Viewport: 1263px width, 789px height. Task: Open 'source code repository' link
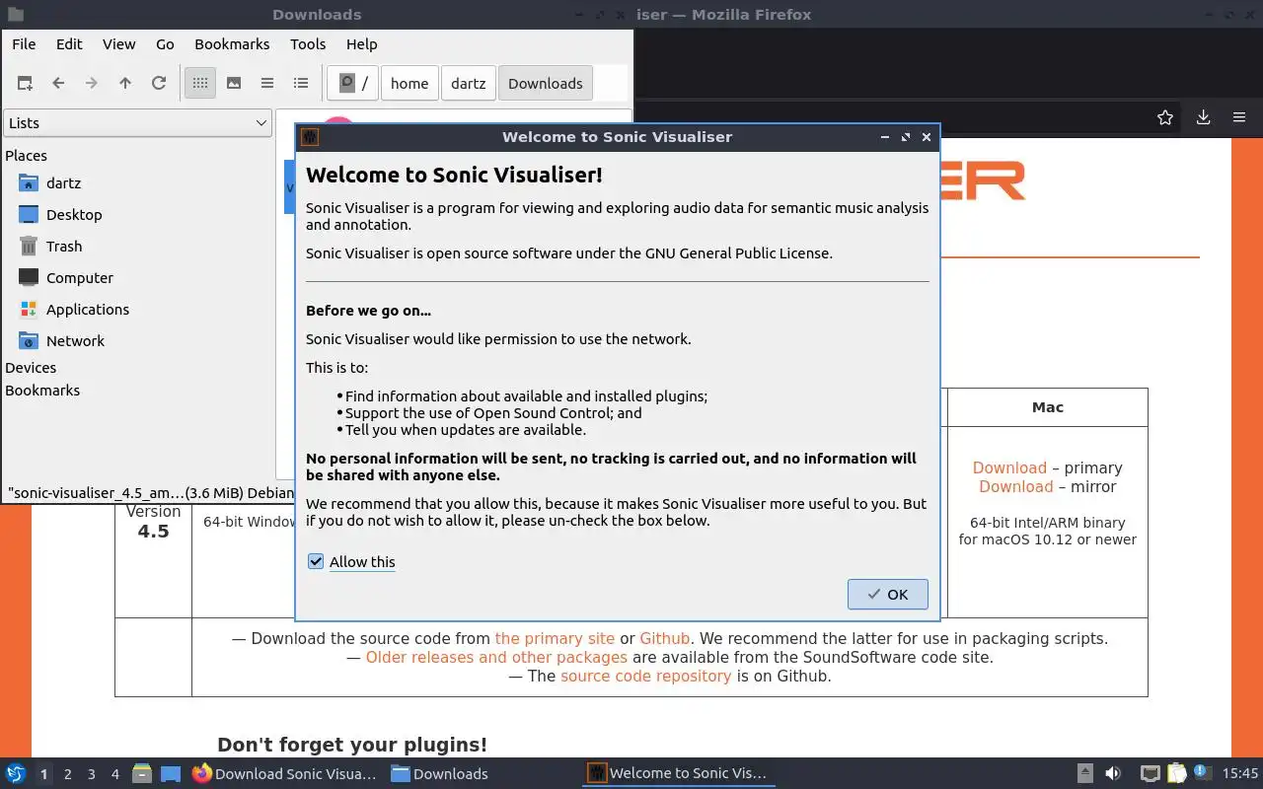646,676
